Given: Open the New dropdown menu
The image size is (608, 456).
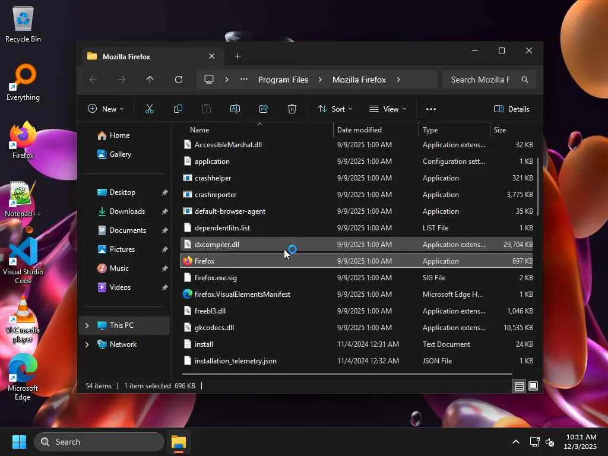Looking at the screenshot, I should [106, 109].
